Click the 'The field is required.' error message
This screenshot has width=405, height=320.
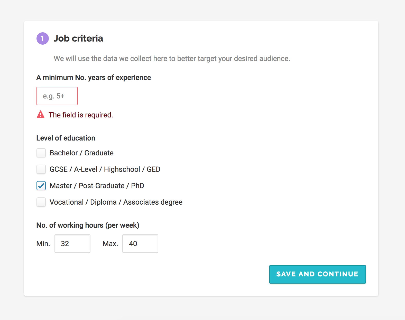click(x=81, y=115)
